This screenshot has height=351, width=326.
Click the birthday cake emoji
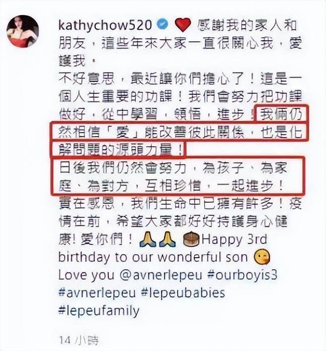coord(191,240)
